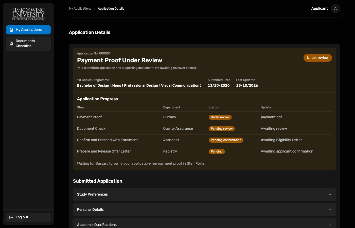Click the Under review badge in Payment Proof row
This screenshot has width=355, height=228.
click(x=220, y=117)
